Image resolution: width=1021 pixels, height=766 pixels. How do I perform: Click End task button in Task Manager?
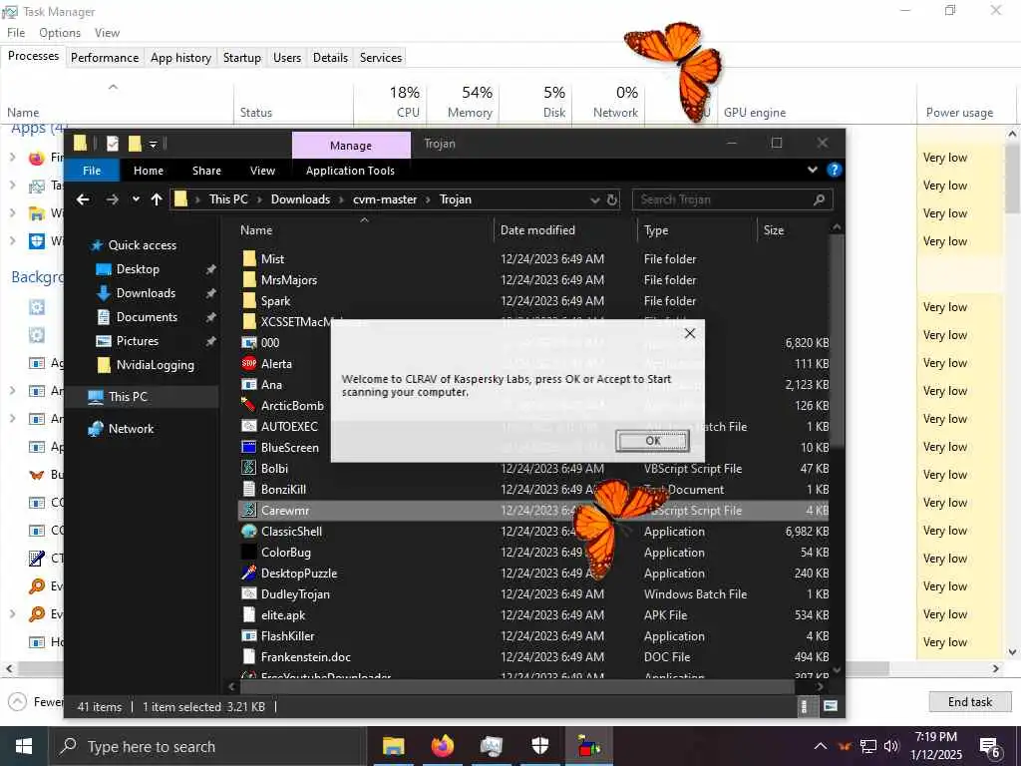tap(969, 701)
